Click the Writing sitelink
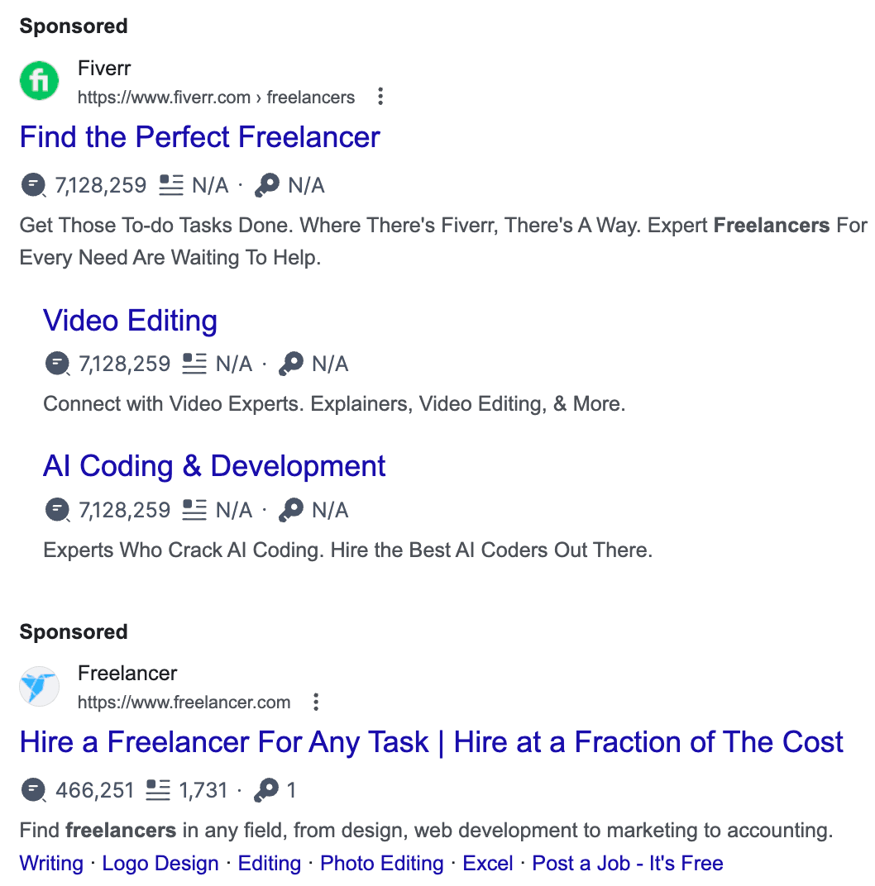 [50, 863]
